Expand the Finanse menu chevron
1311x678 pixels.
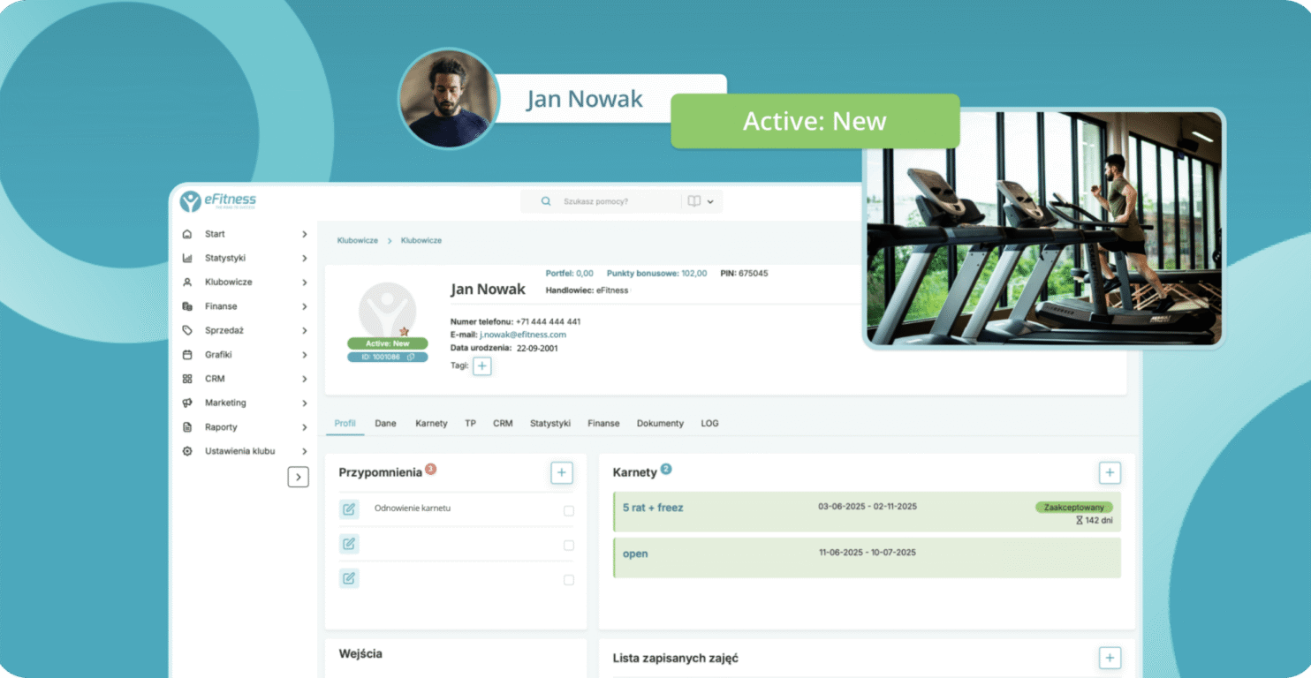(304, 306)
